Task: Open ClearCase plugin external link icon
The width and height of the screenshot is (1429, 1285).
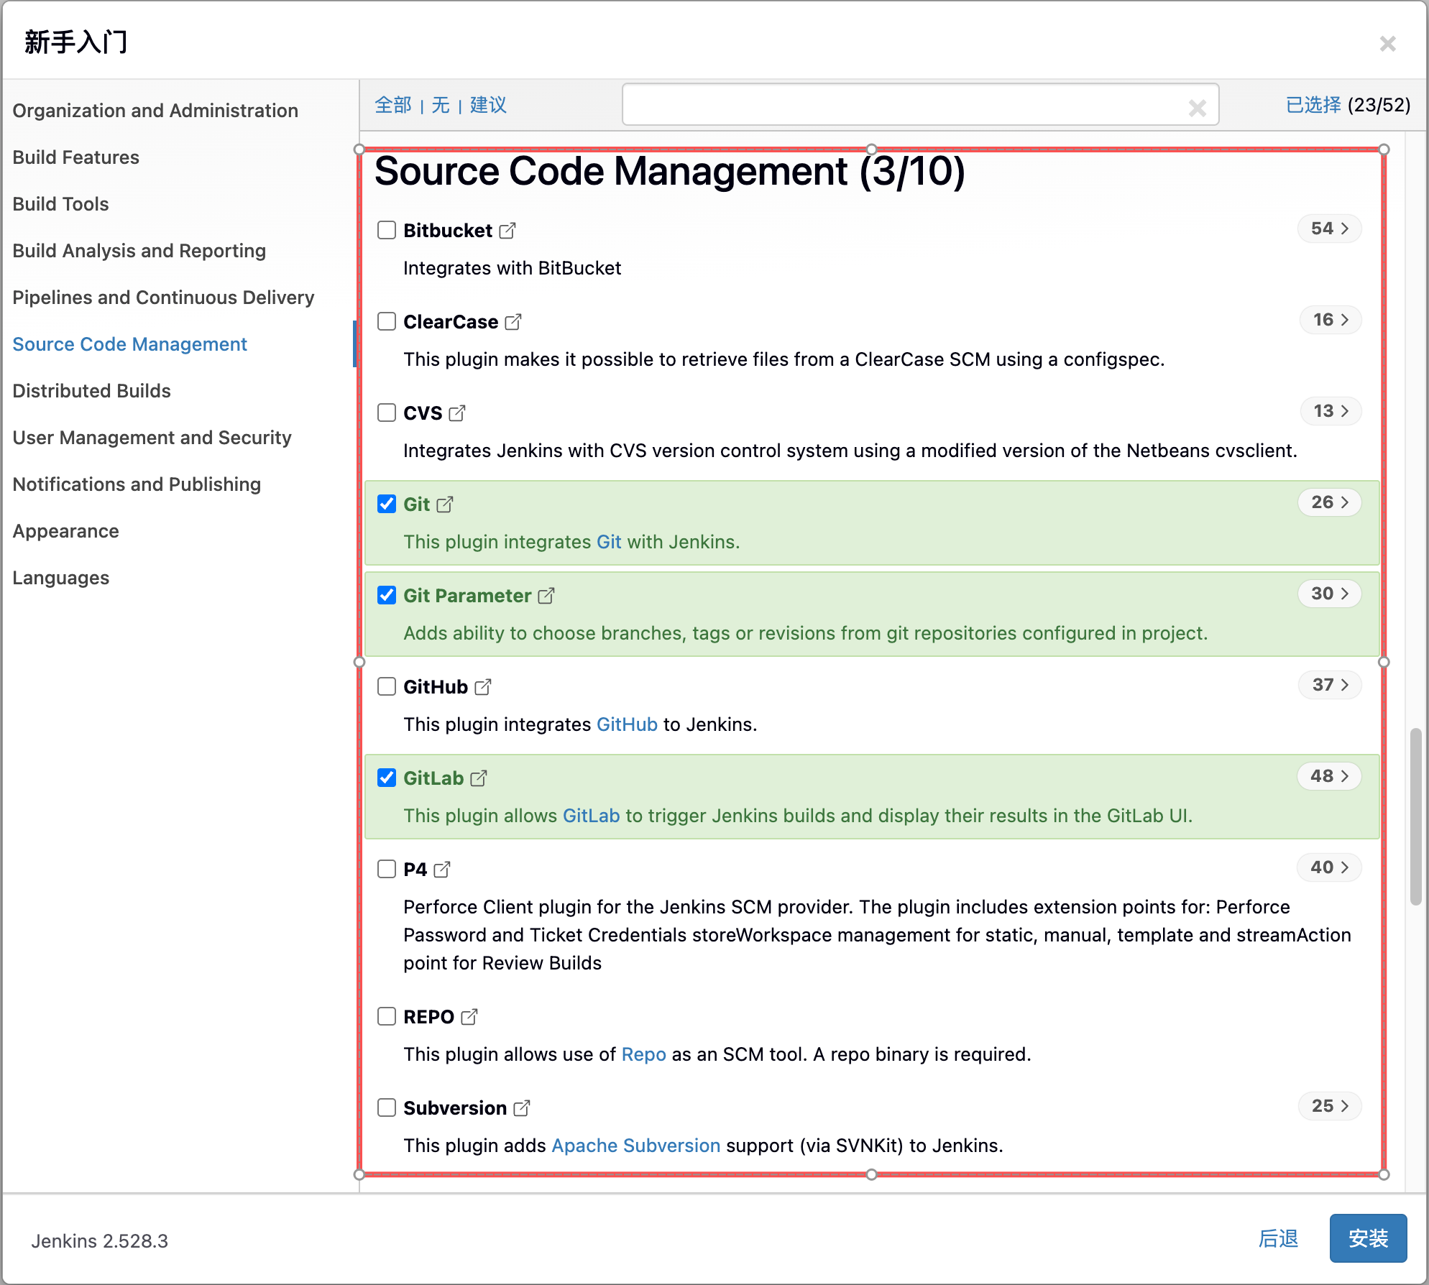Action: 513,322
